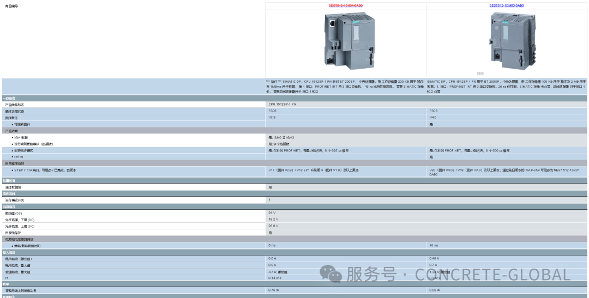The height and width of the screenshot is (298, 589).
Task: Click the 'I&M 数据' row label
Action: coord(21,137)
